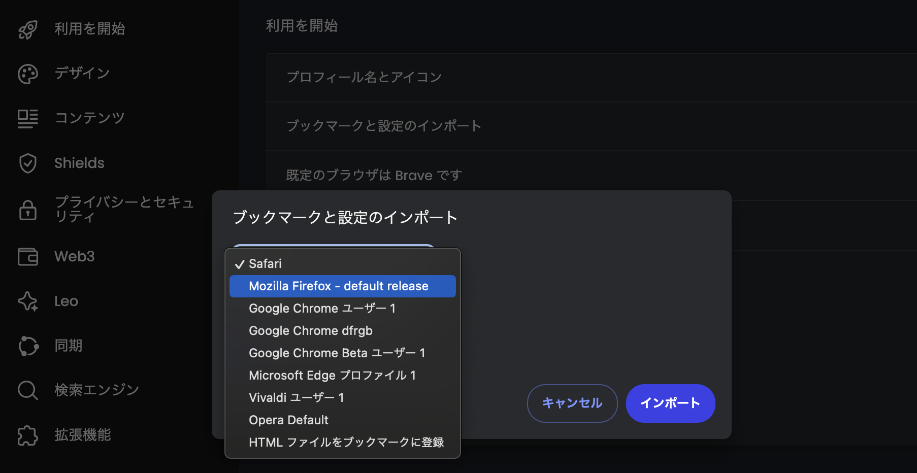The width and height of the screenshot is (917, 473).
Task: Open the ブックマークと設定のインポート row
Action: [591, 126]
